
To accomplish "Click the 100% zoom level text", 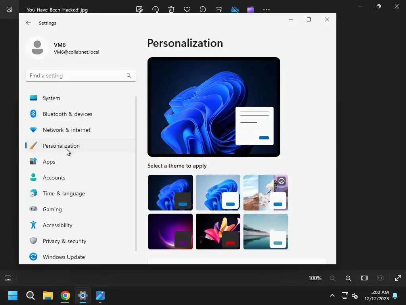I will [x=315, y=278].
